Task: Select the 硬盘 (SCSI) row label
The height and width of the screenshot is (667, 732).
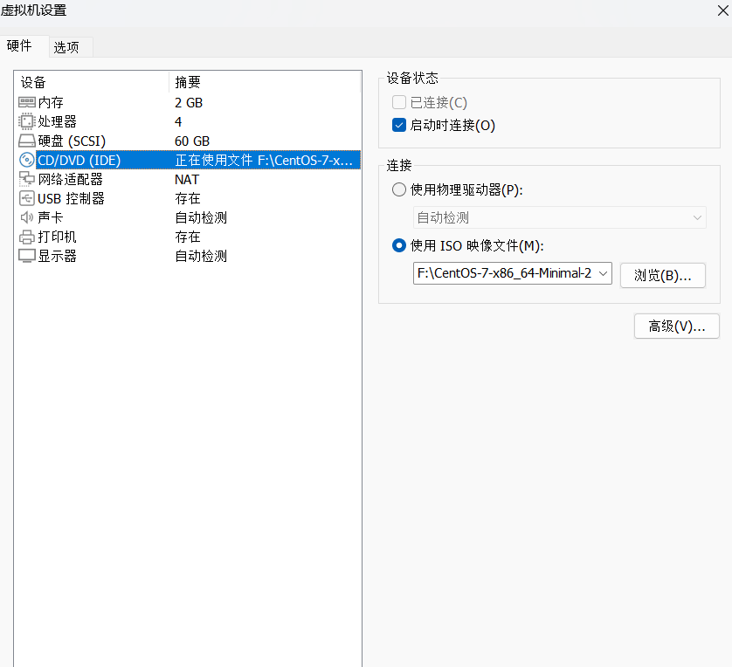Action: (72, 141)
